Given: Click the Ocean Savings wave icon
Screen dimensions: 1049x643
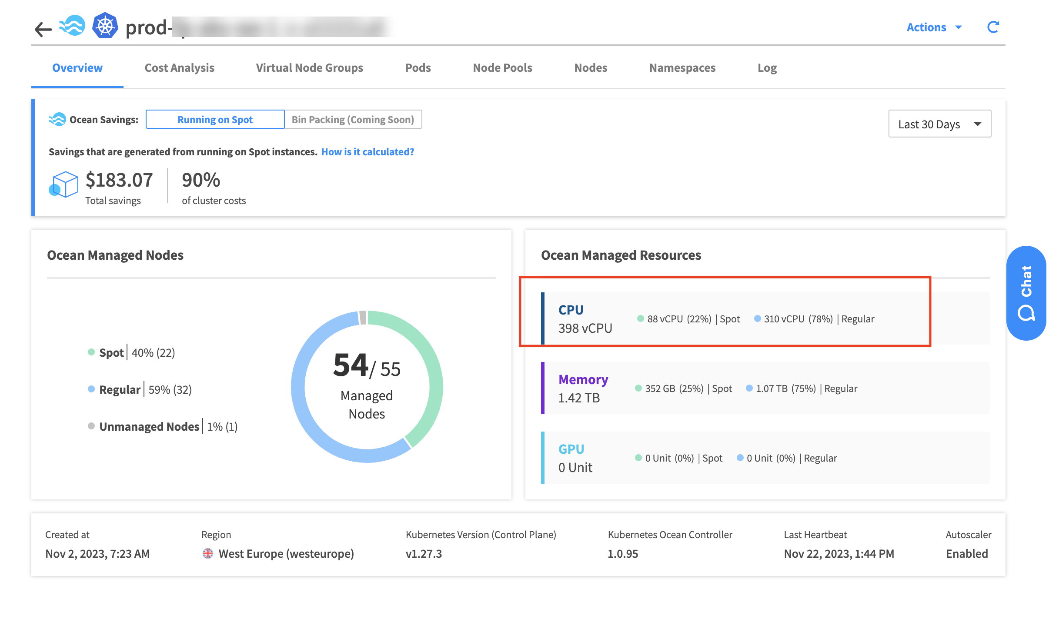Looking at the screenshot, I should click(57, 119).
